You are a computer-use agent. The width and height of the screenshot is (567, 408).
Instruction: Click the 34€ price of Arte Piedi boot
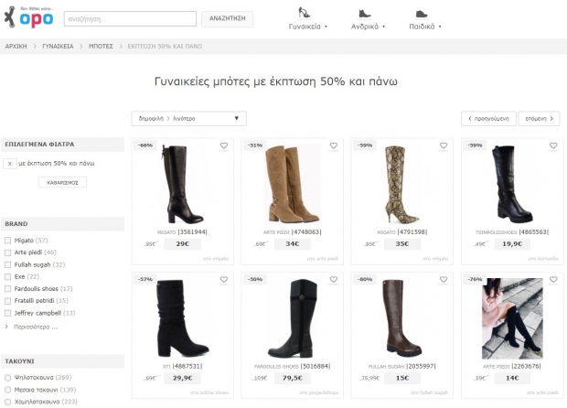click(292, 244)
